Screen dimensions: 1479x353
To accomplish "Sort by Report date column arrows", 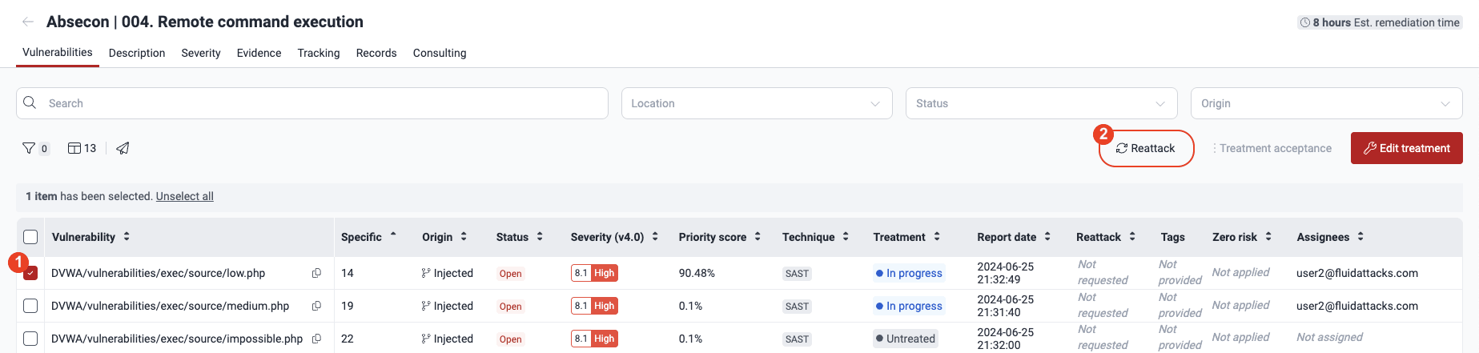I will 1047,237.
